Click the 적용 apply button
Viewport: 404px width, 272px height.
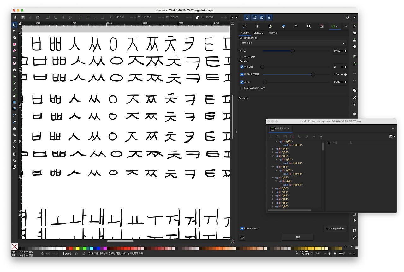pos(298,237)
